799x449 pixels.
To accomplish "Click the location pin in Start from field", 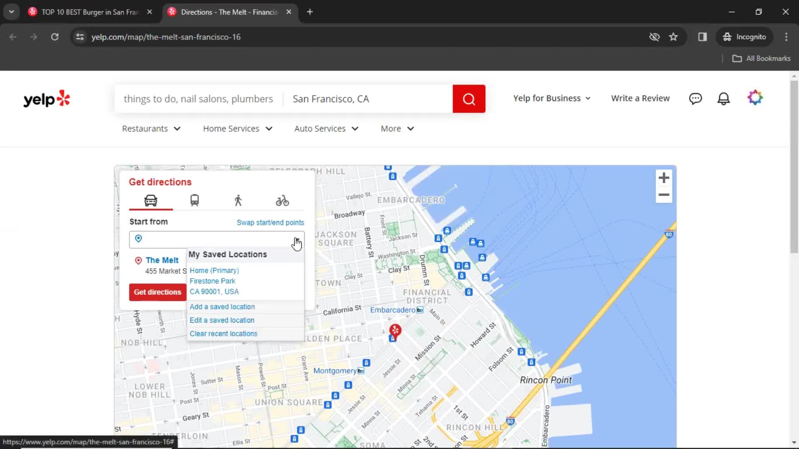I will point(139,239).
